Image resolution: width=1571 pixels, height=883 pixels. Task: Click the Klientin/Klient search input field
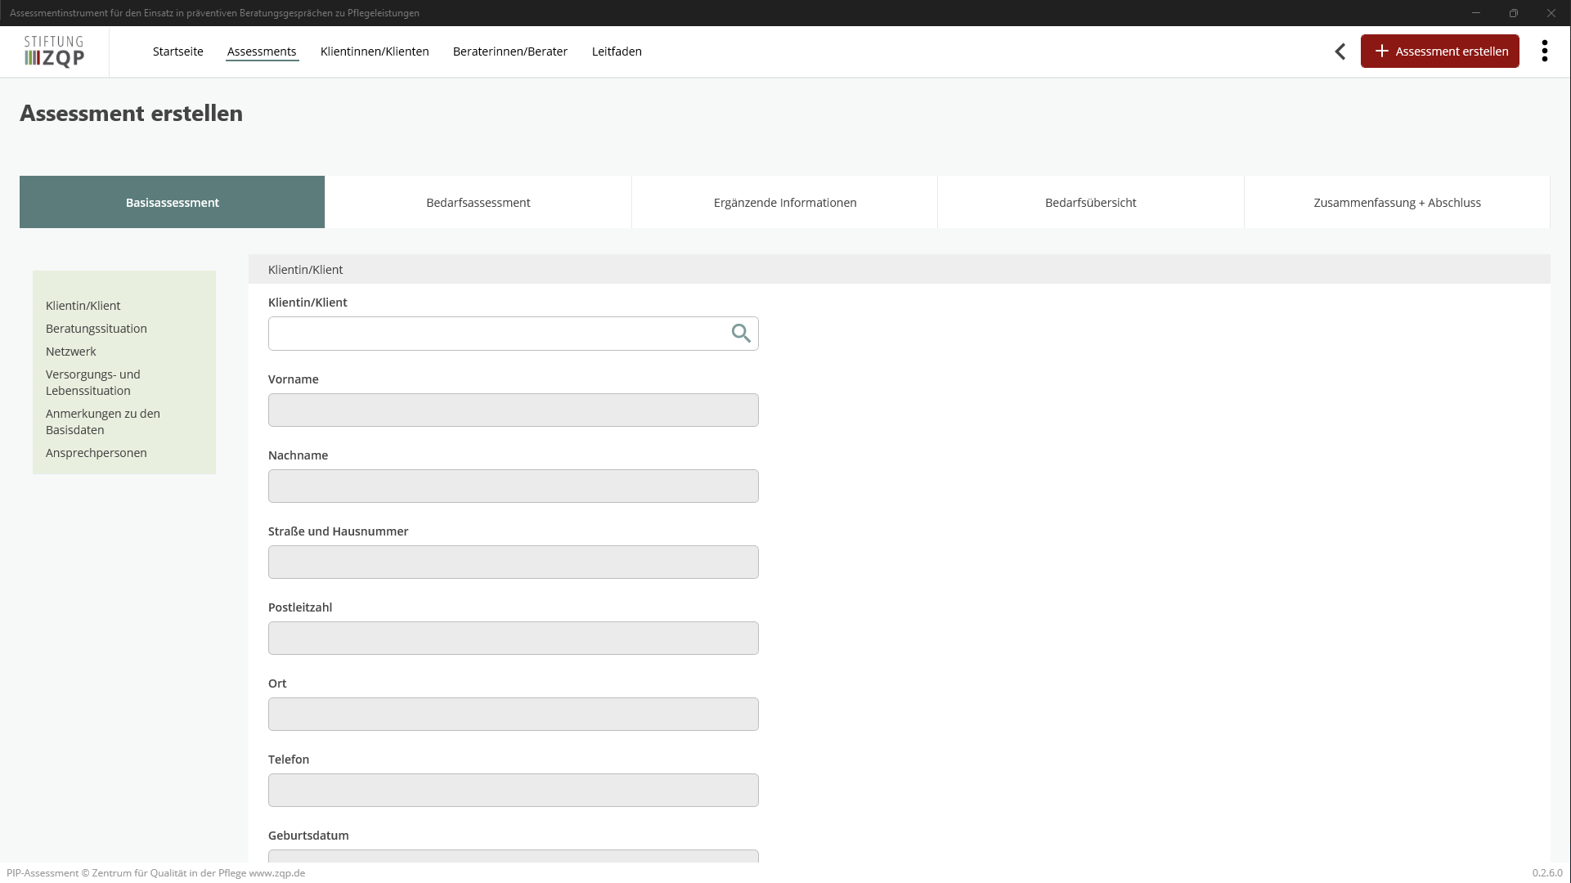point(495,334)
